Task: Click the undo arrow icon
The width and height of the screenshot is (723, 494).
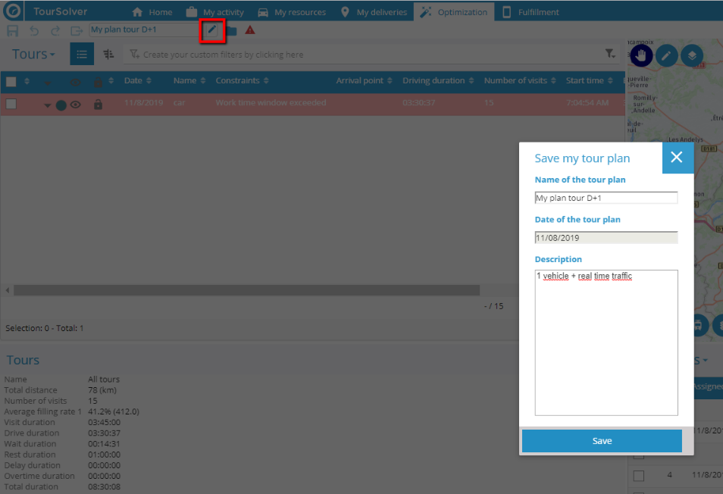Action: coord(34,30)
